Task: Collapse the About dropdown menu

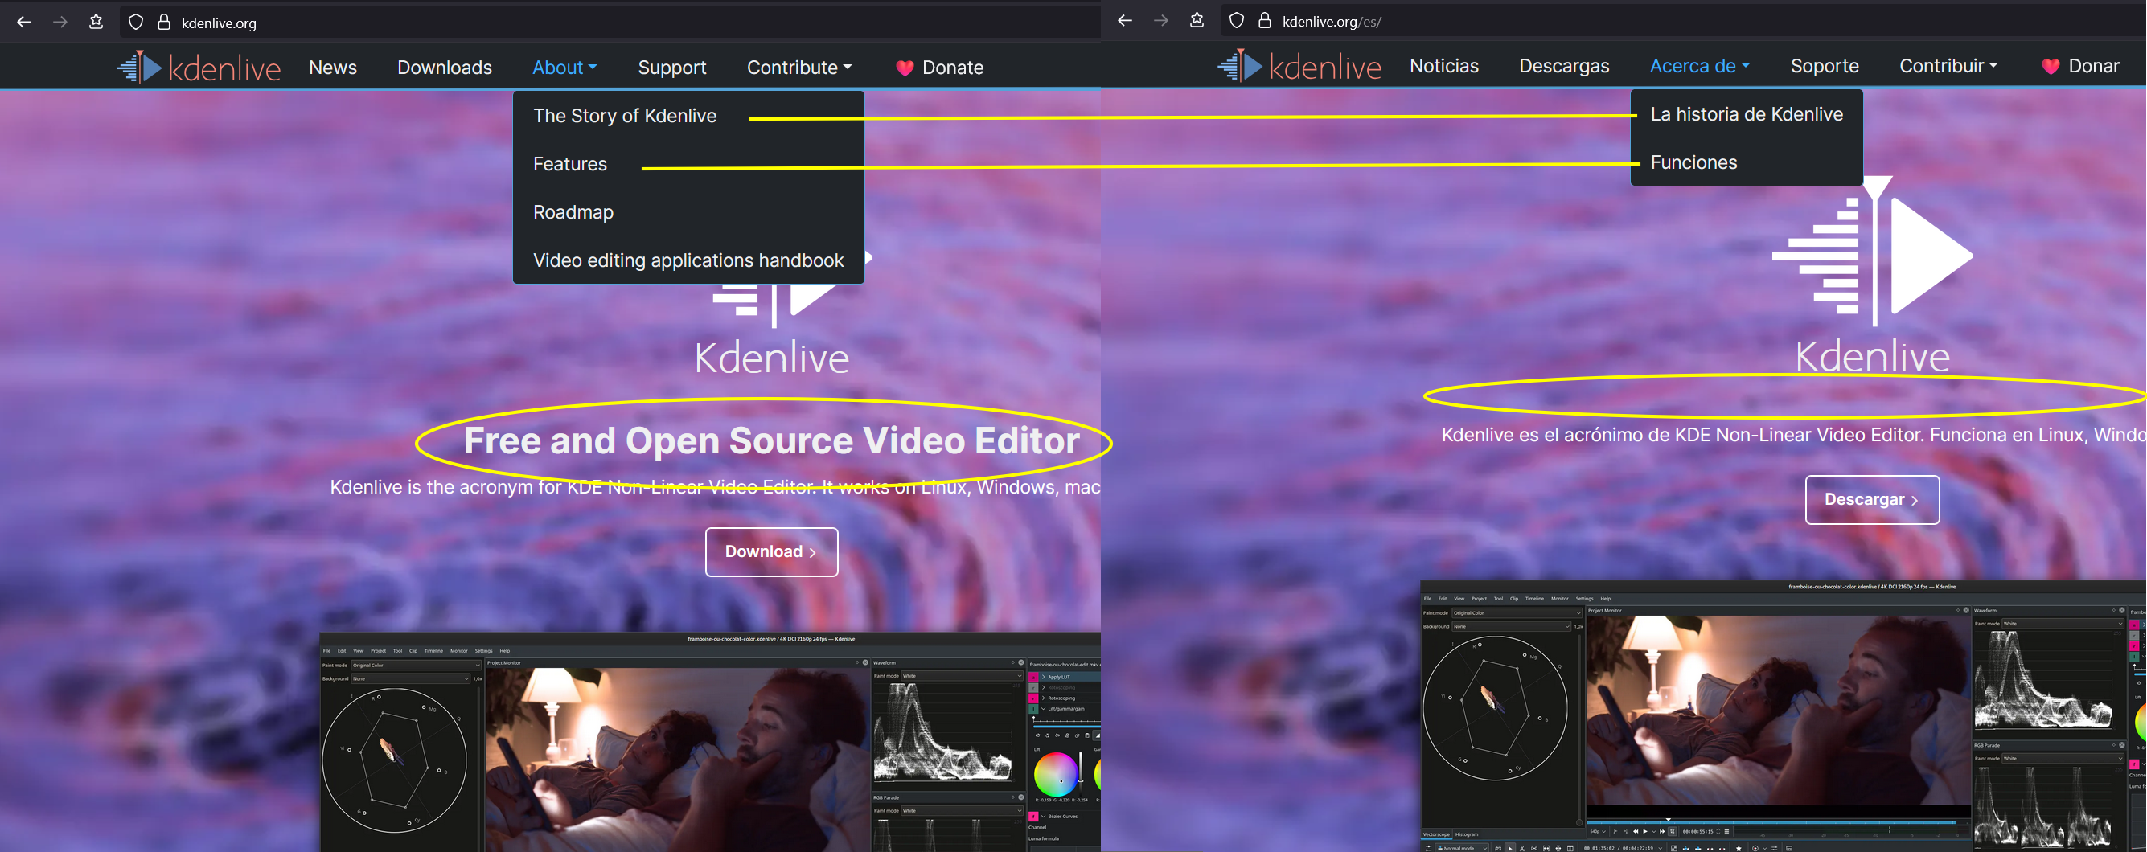Action: (x=564, y=68)
